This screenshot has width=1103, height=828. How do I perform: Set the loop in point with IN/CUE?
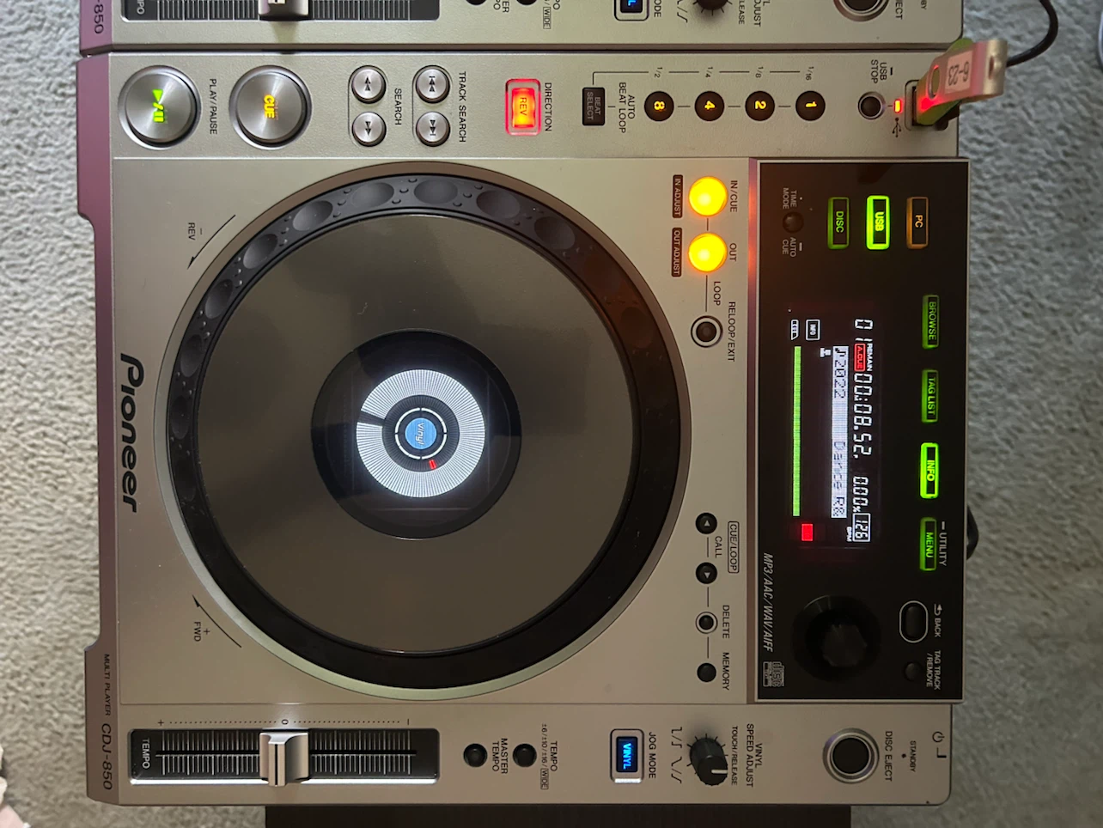[x=707, y=197]
